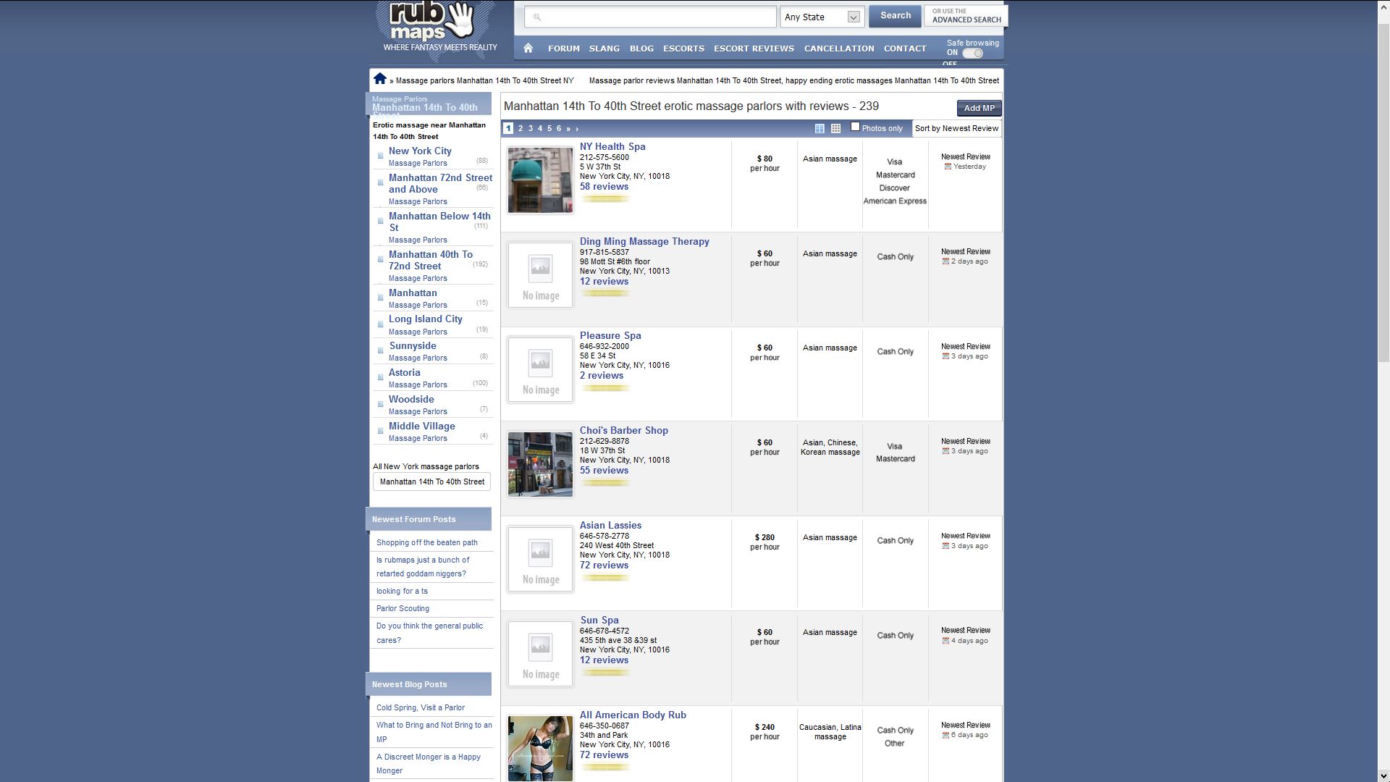Open the CANCELLATION menu item

838,49
